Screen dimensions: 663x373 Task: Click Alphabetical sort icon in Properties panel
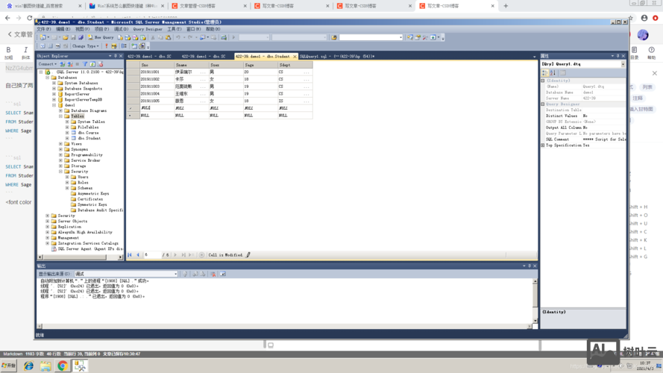[553, 73]
